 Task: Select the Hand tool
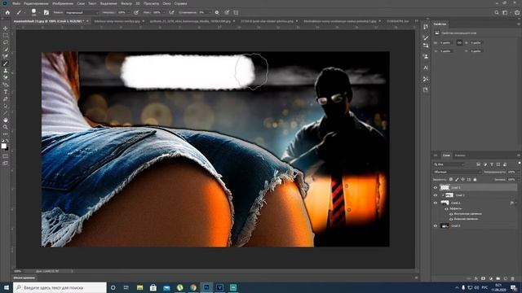(x=6, y=120)
